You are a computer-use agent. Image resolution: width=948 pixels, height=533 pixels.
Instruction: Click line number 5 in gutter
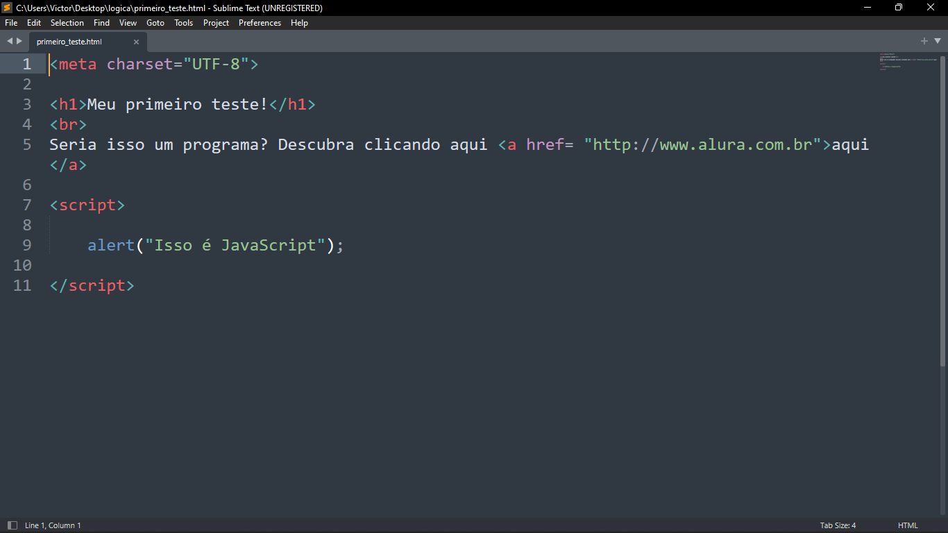(x=27, y=144)
